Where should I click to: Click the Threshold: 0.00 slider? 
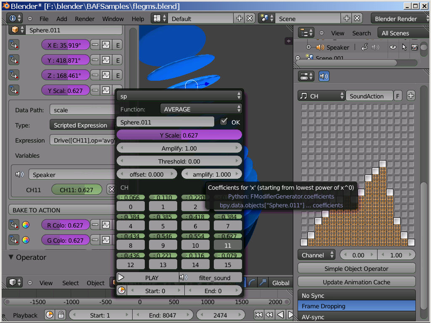coord(179,161)
